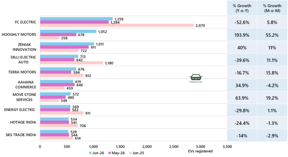
Task: Click Dilli Electric Auto's M-o-M growth 11.1%
Action: coord(272,60)
